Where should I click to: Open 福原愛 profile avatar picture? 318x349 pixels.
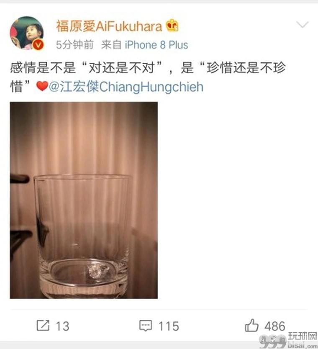pos(27,33)
